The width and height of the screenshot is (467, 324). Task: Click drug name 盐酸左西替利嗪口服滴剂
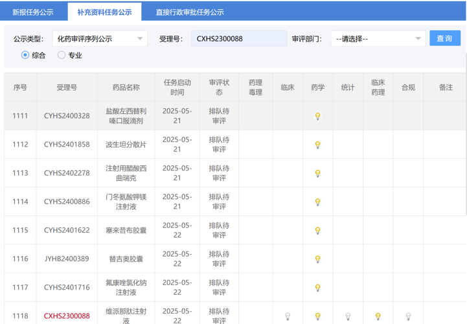pyautogui.click(x=126, y=116)
